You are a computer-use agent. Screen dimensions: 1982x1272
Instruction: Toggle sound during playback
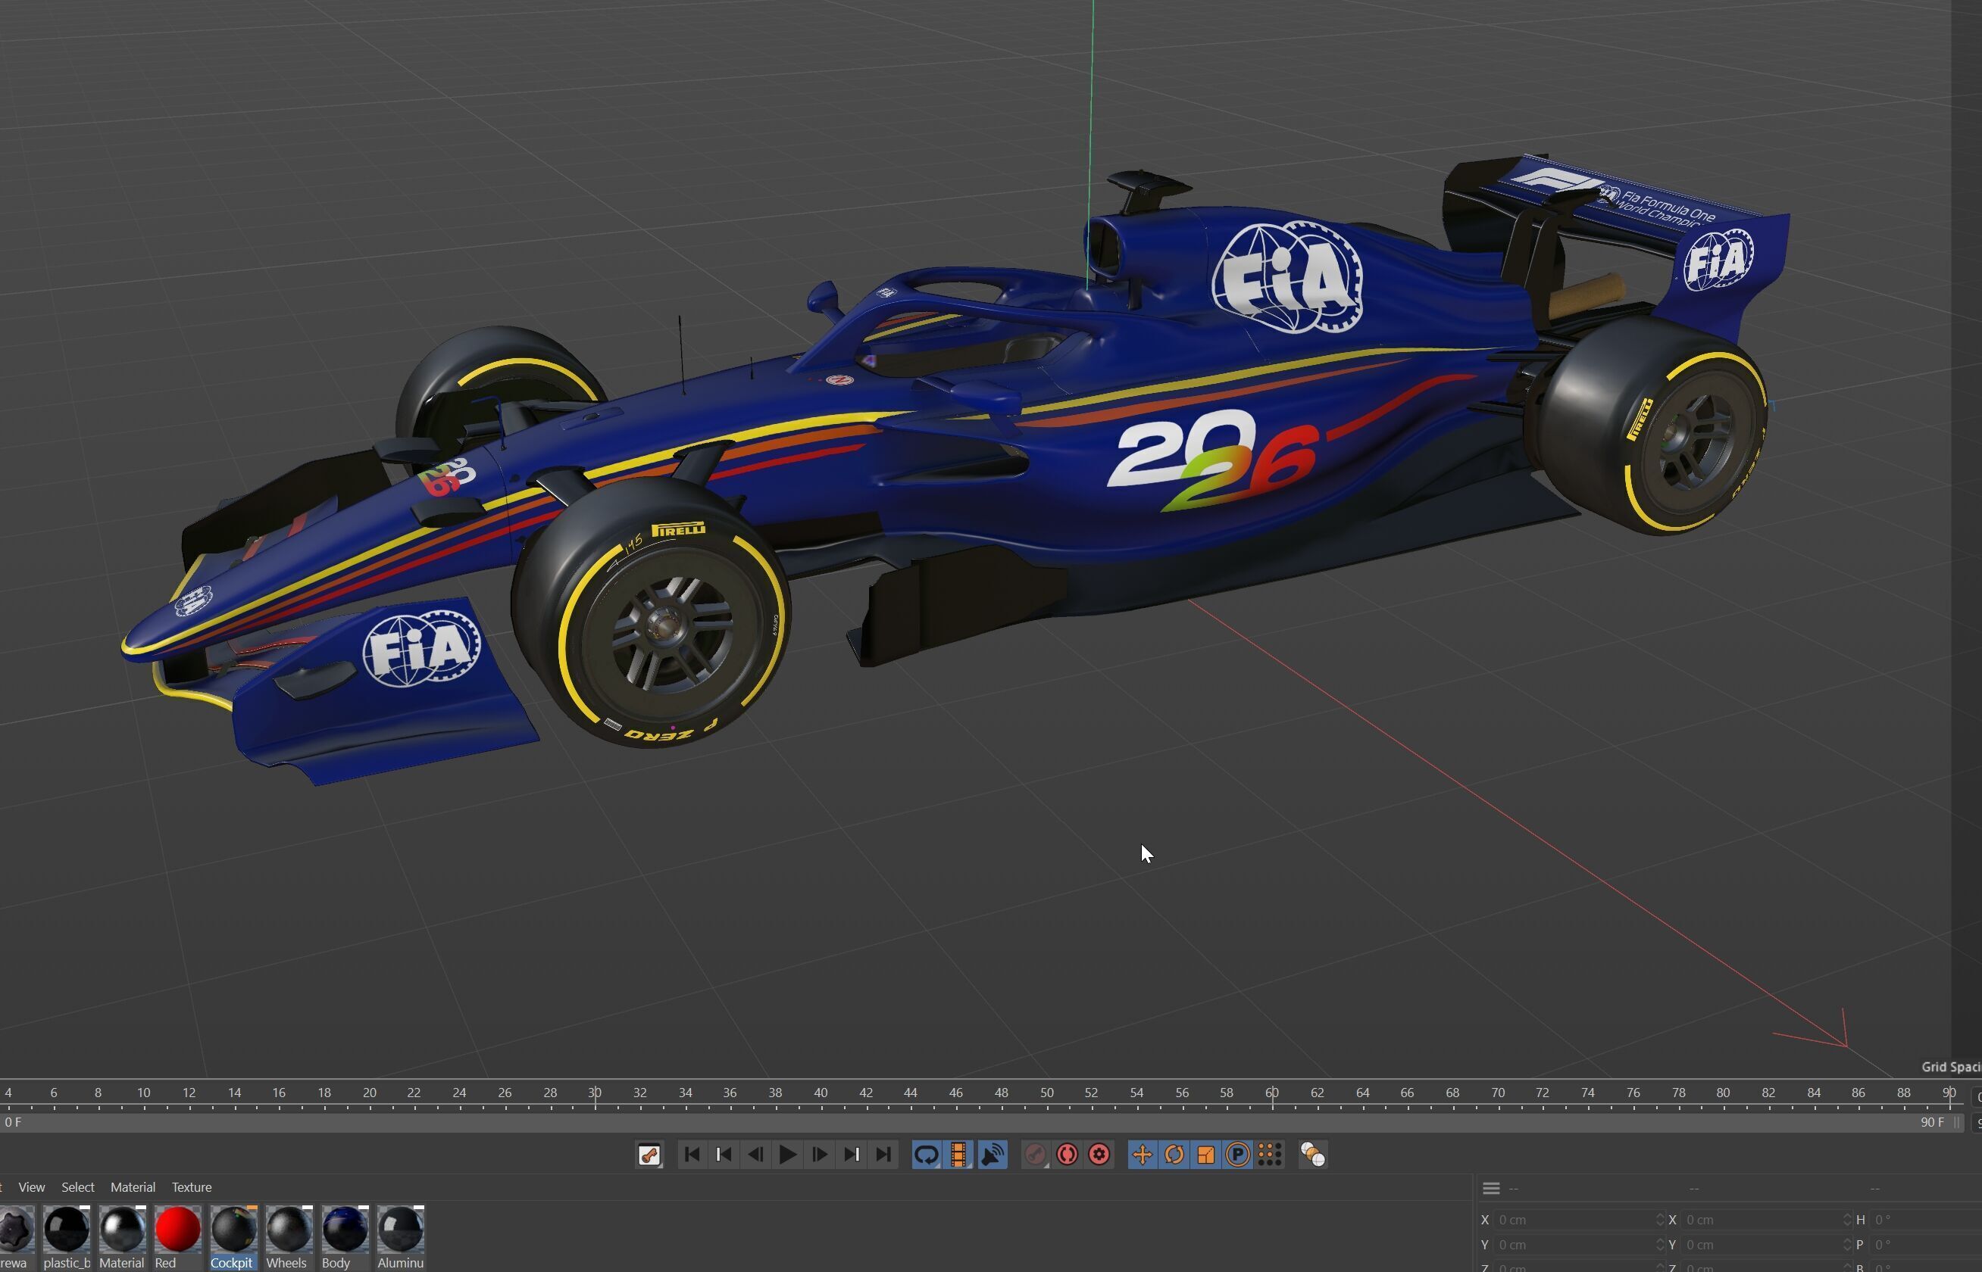tap(992, 1155)
